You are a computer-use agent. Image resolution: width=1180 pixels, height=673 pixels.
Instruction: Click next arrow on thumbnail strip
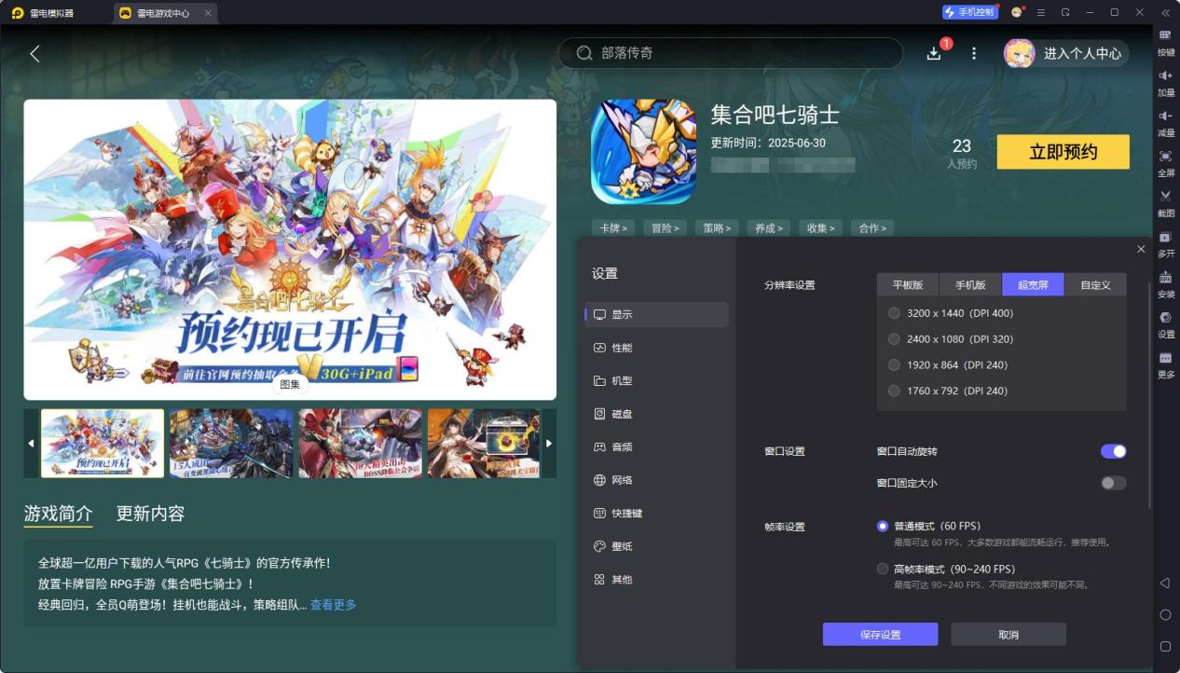pos(549,444)
